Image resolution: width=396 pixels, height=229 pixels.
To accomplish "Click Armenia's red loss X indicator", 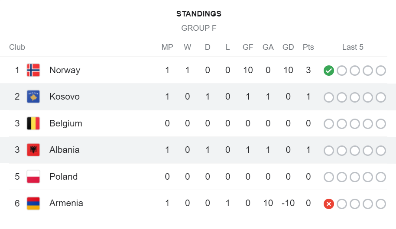I will [x=329, y=203].
